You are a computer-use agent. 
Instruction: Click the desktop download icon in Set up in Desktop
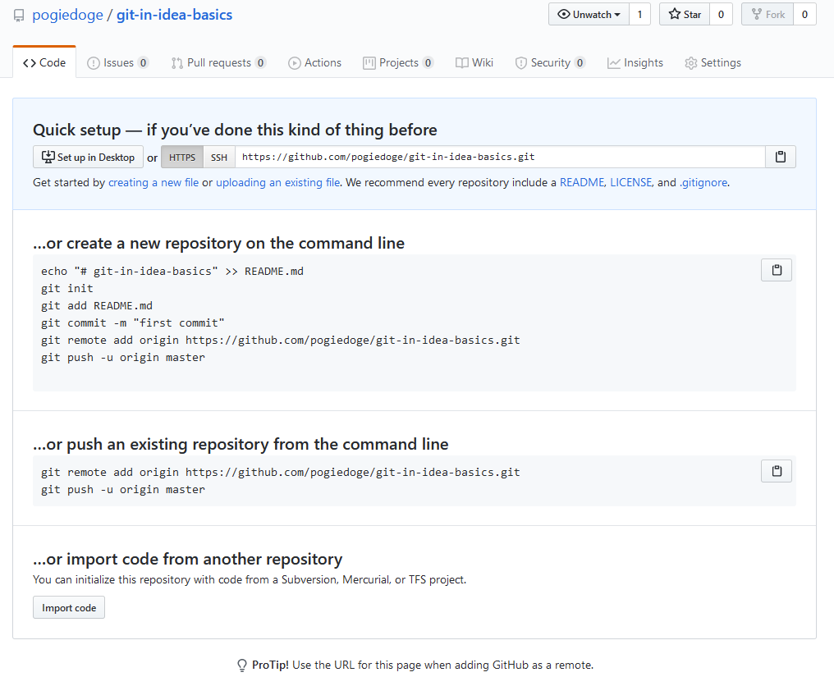click(48, 157)
